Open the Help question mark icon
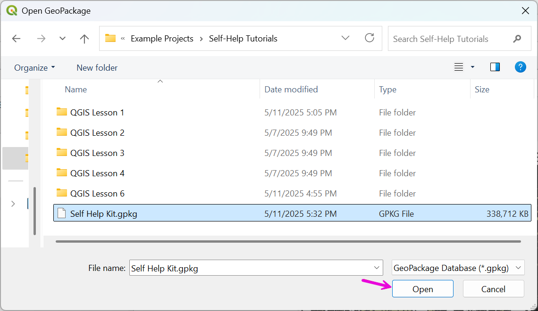Viewport: 538px width, 311px height. tap(520, 67)
